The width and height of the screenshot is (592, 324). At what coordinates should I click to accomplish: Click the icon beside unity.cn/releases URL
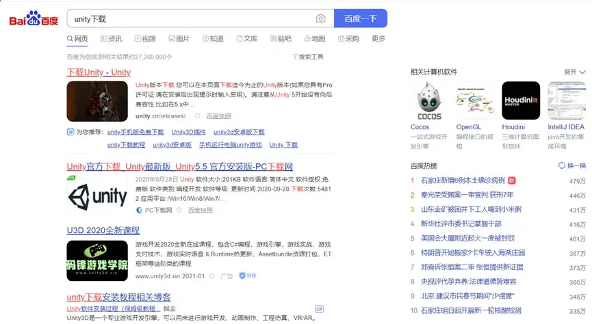click(198, 116)
